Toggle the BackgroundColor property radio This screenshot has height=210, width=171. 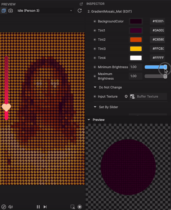tap(95, 21)
